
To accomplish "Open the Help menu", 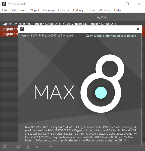I will (117, 10).
